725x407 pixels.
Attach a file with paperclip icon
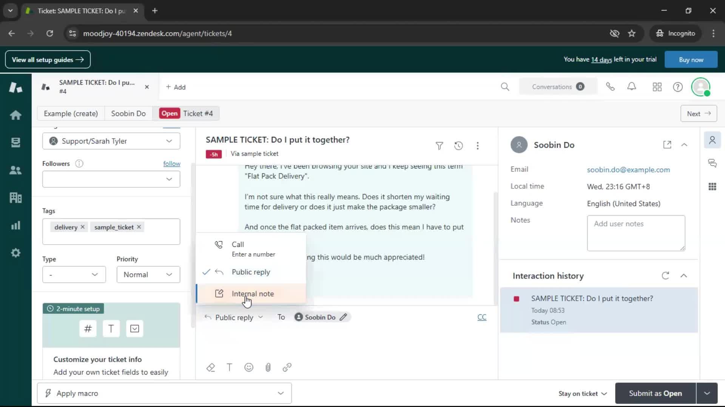[x=268, y=367]
